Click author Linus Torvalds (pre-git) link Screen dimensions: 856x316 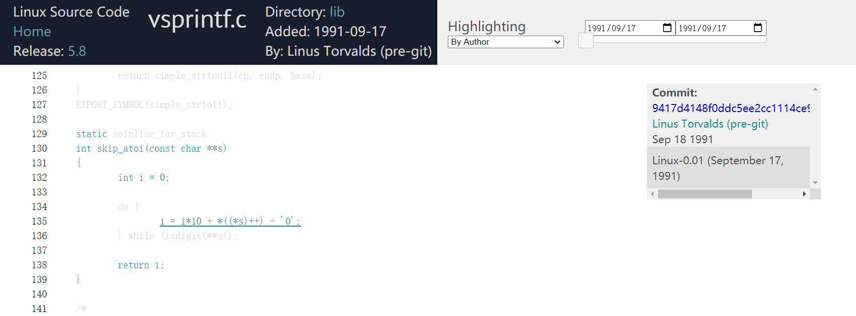tap(710, 124)
